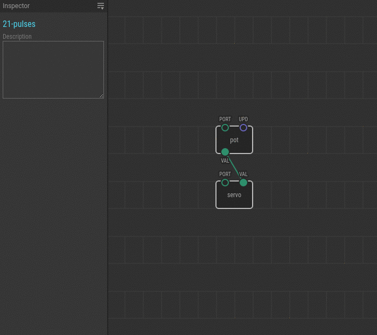Click the Description textarea resize handle
The width and height of the screenshot is (377, 335).
[101, 96]
